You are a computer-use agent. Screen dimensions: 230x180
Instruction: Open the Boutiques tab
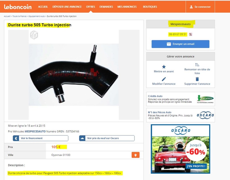pos(150,7)
